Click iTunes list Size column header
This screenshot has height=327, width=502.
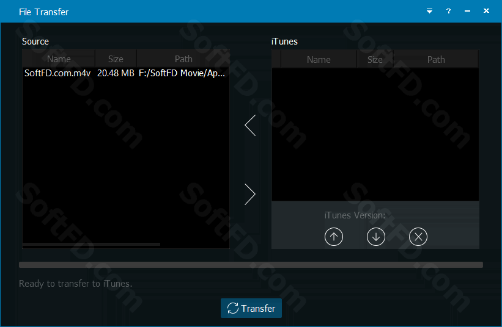point(375,59)
